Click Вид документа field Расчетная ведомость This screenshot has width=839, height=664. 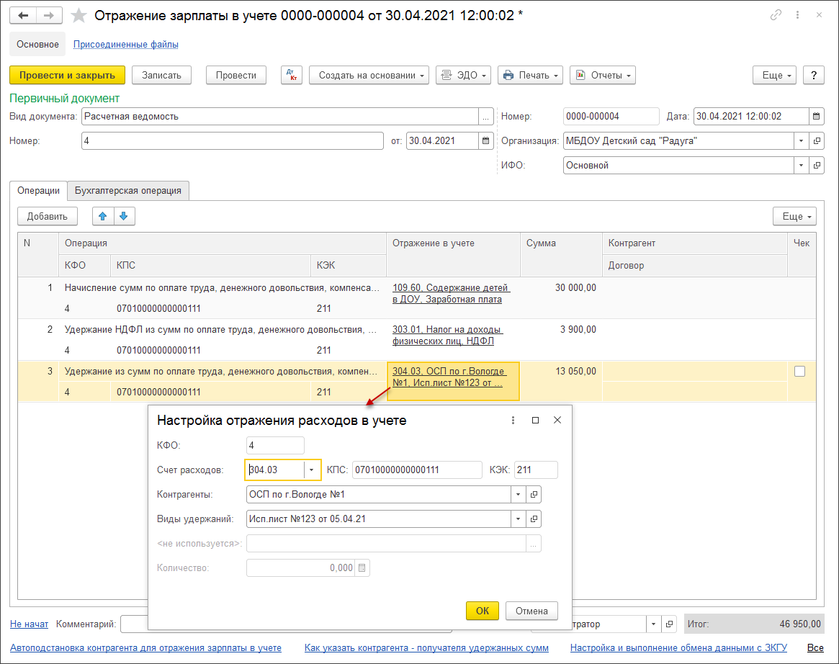[x=280, y=116]
